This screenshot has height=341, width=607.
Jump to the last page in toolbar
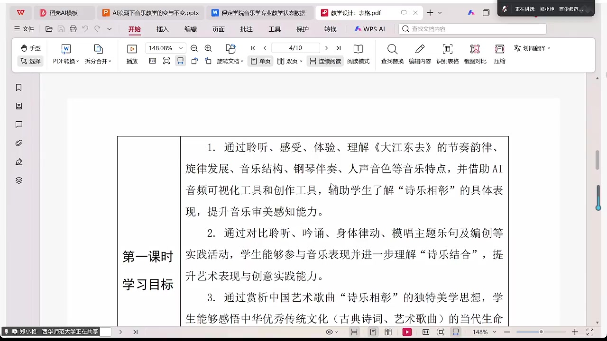point(339,48)
